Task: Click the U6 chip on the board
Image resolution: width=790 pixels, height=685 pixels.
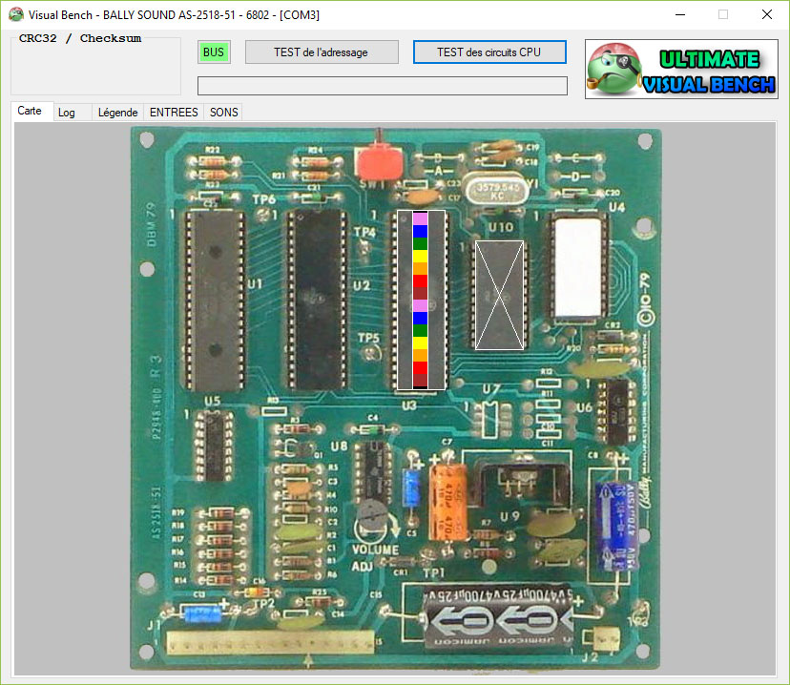Action: (615, 411)
